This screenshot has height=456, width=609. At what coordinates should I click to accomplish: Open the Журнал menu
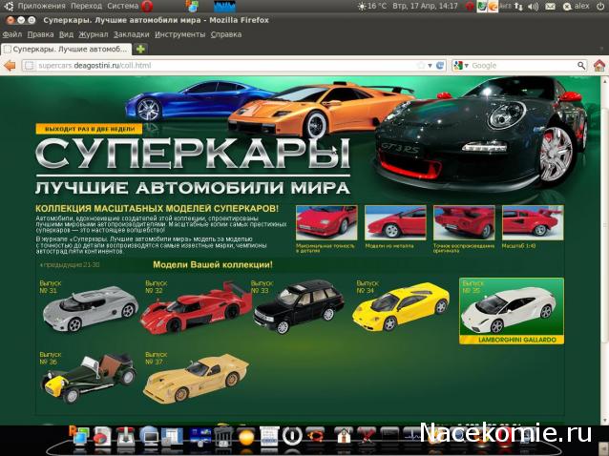pyautogui.click(x=94, y=34)
